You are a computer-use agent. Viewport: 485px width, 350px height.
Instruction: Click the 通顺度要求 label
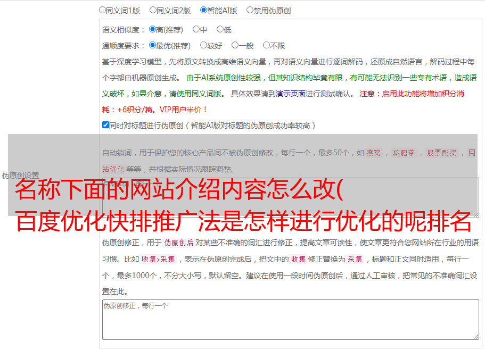tap(124, 46)
